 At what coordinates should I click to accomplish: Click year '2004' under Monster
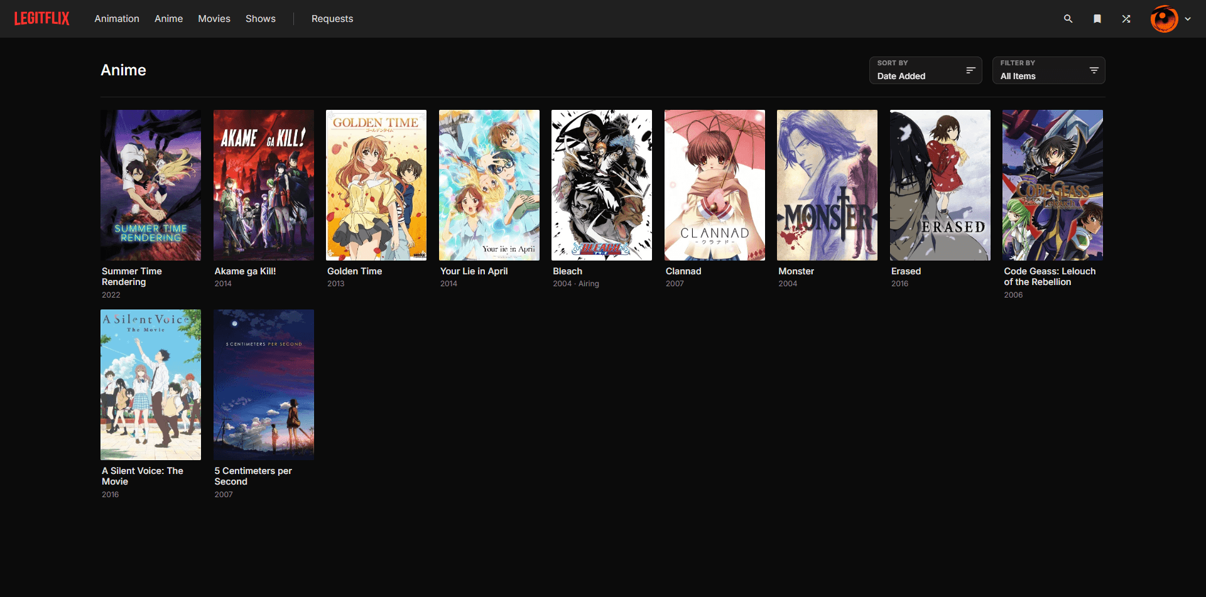[x=788, y=284]
